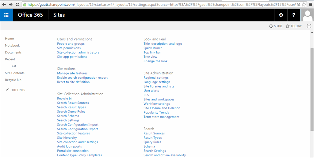Open Site collection administrators link
Image resolution: width=314 pixels, height=158 pixels.
[78, 52]
